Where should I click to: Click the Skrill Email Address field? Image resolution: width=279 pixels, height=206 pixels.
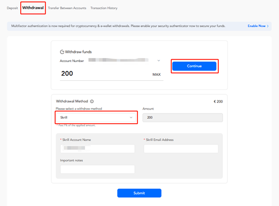coord(181,148)
